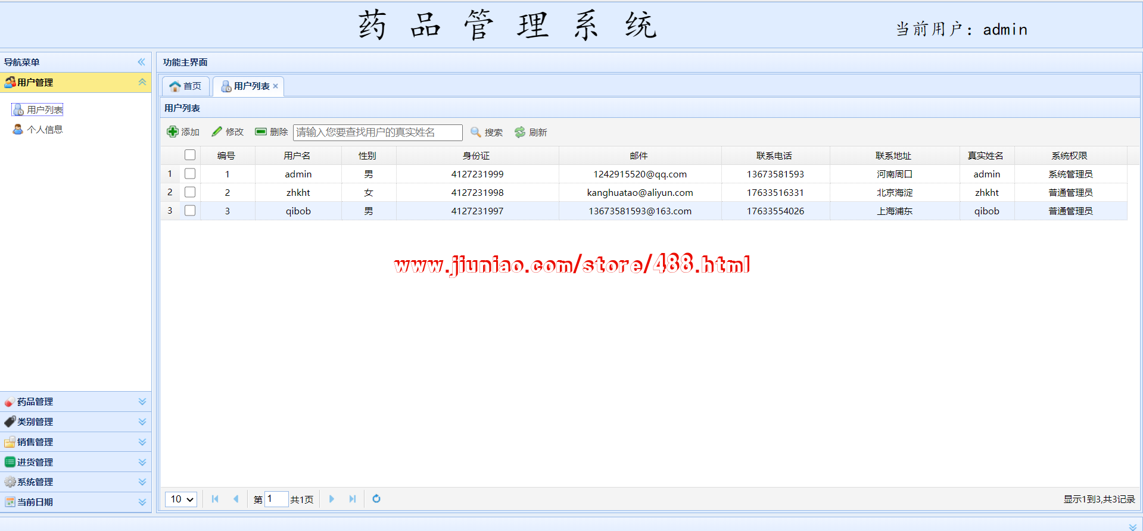Click email cell kanghuatao@aliyun.com
Screen dimensions: 1143x531
pos(640,192)
